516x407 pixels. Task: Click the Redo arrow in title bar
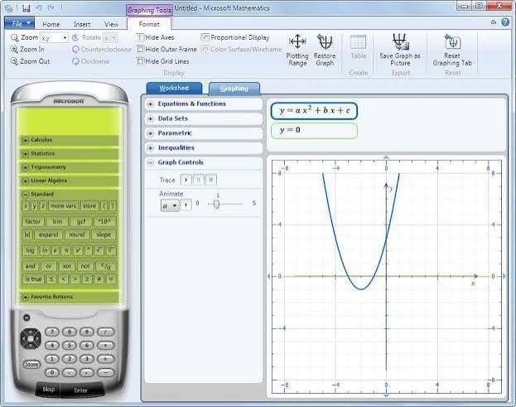pos(51,8)
